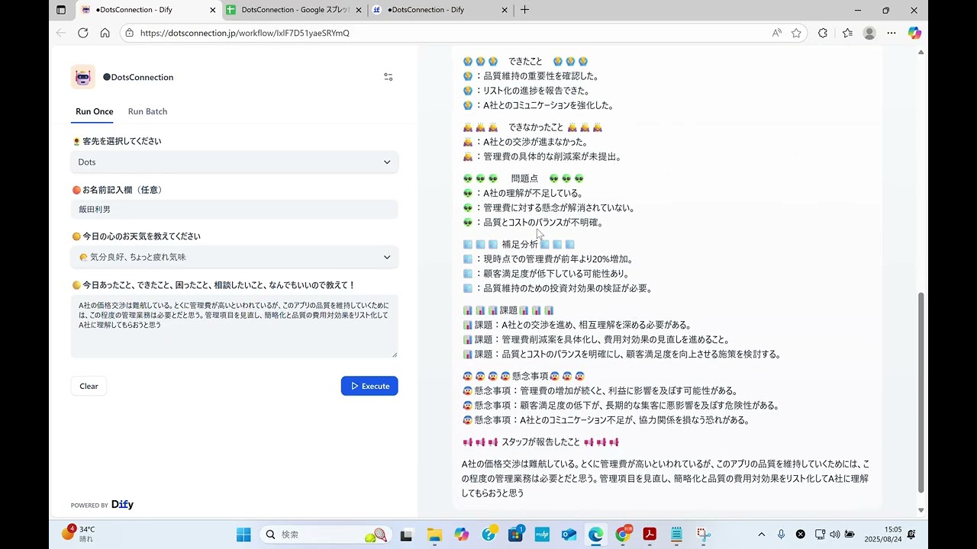
Task: Switch to the Run Batch tab
Action: 147,111
